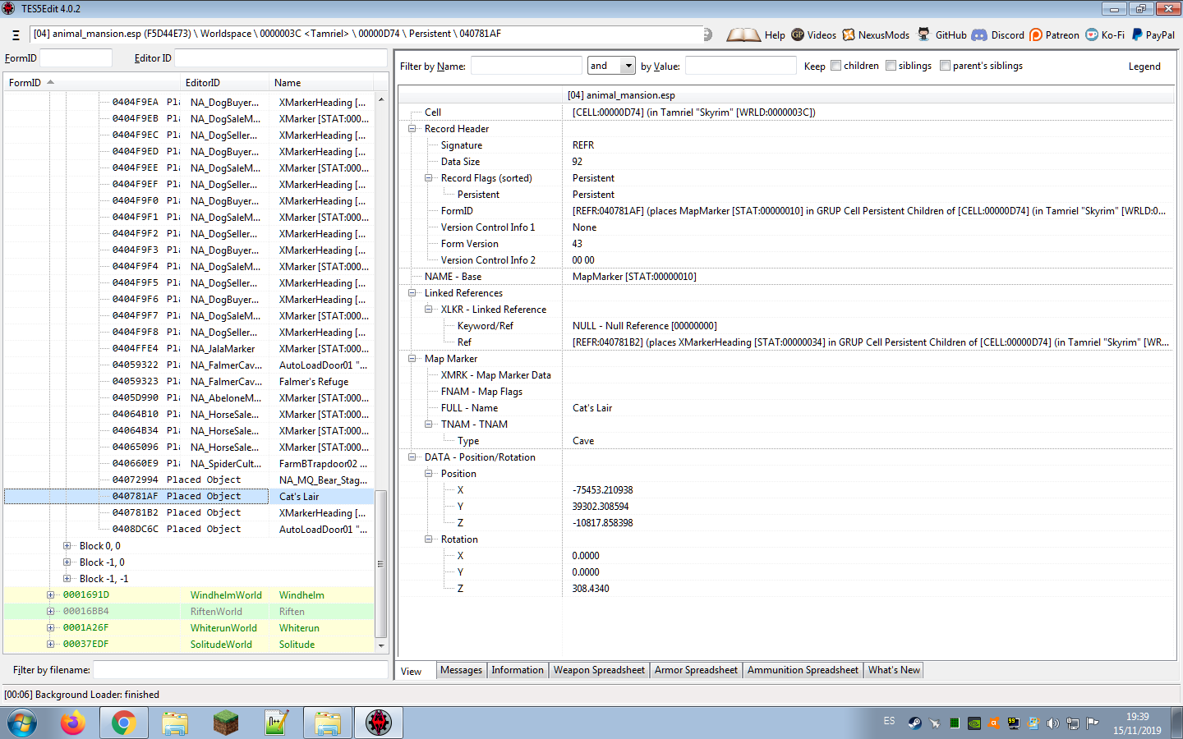Image resolution: width=1183 pixels, height=739 pixels.
Task: Open the GitHub octocat icon
Action: [x=924, y=34]
